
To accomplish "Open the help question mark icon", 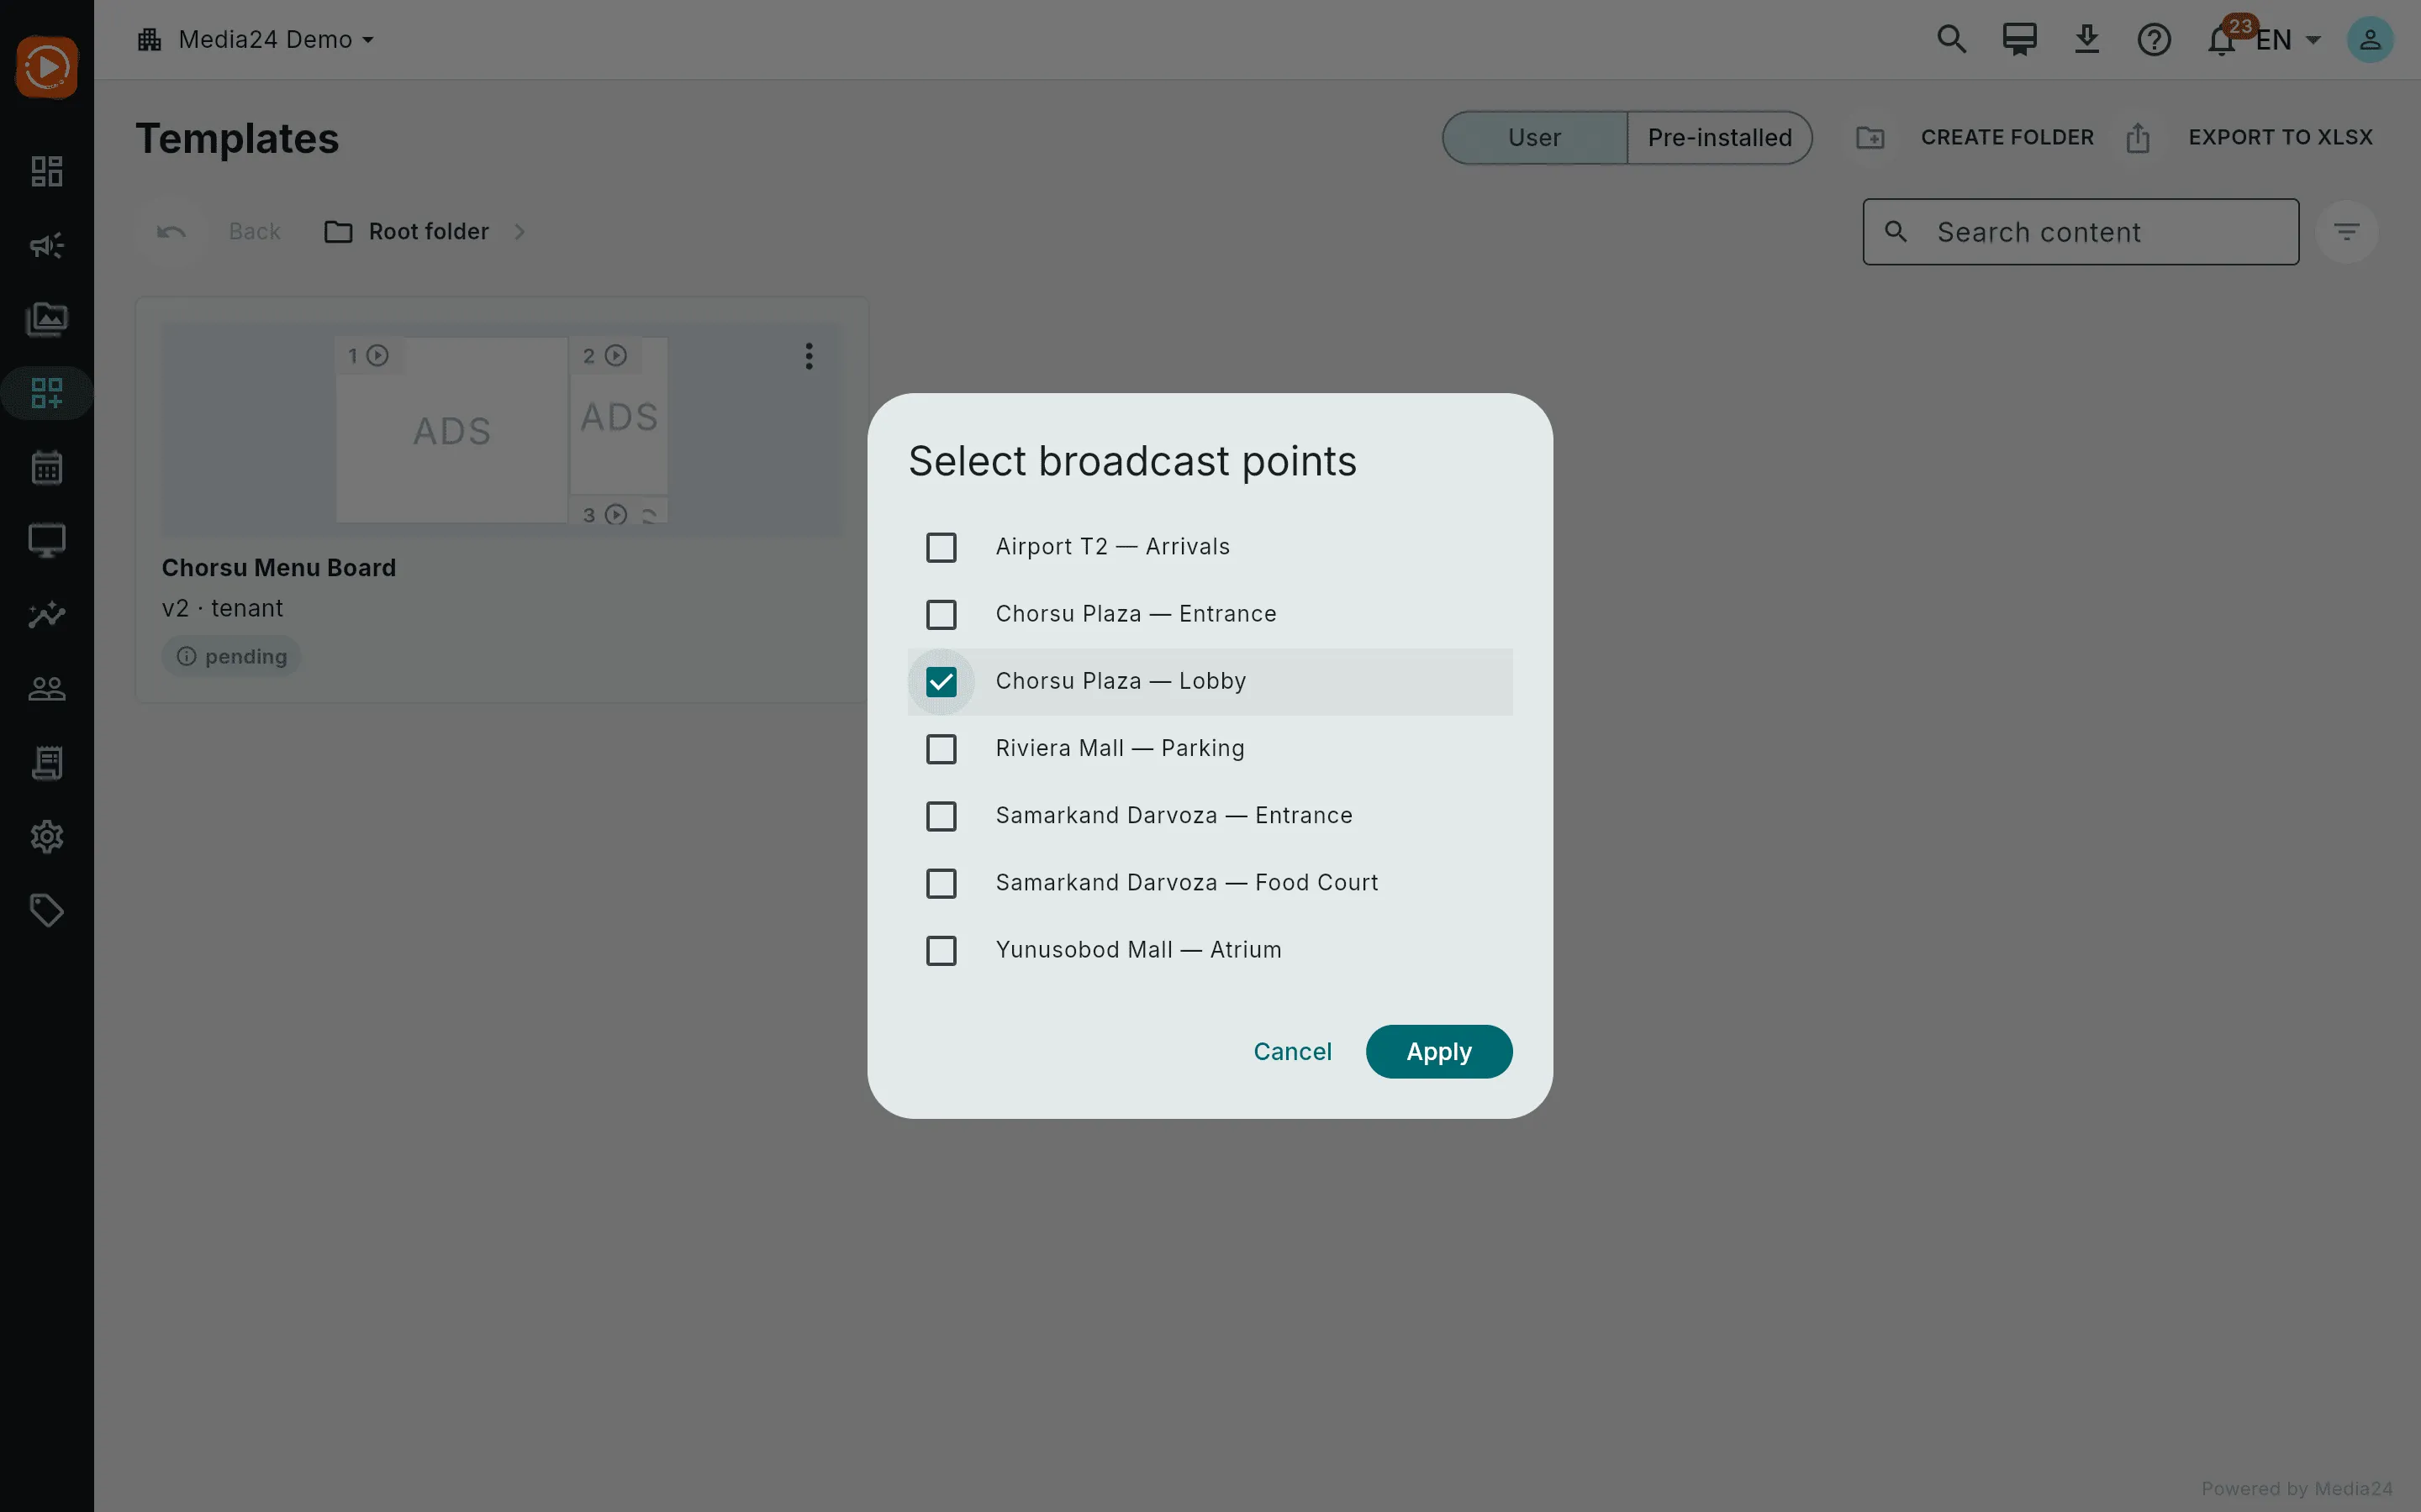I will tap(2154, 39).
